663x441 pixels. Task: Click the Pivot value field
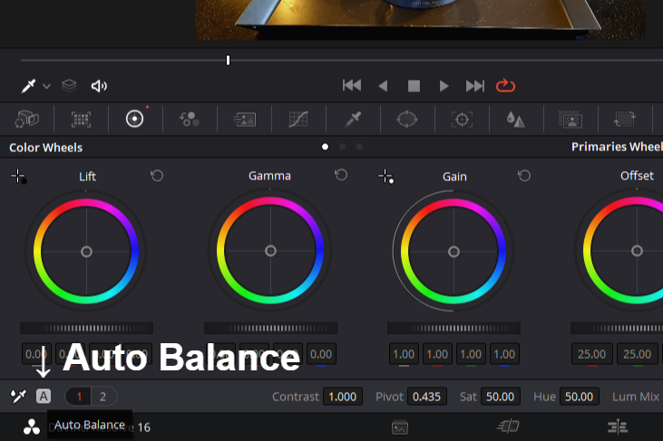pyautogui.click(x=427, y=397)
